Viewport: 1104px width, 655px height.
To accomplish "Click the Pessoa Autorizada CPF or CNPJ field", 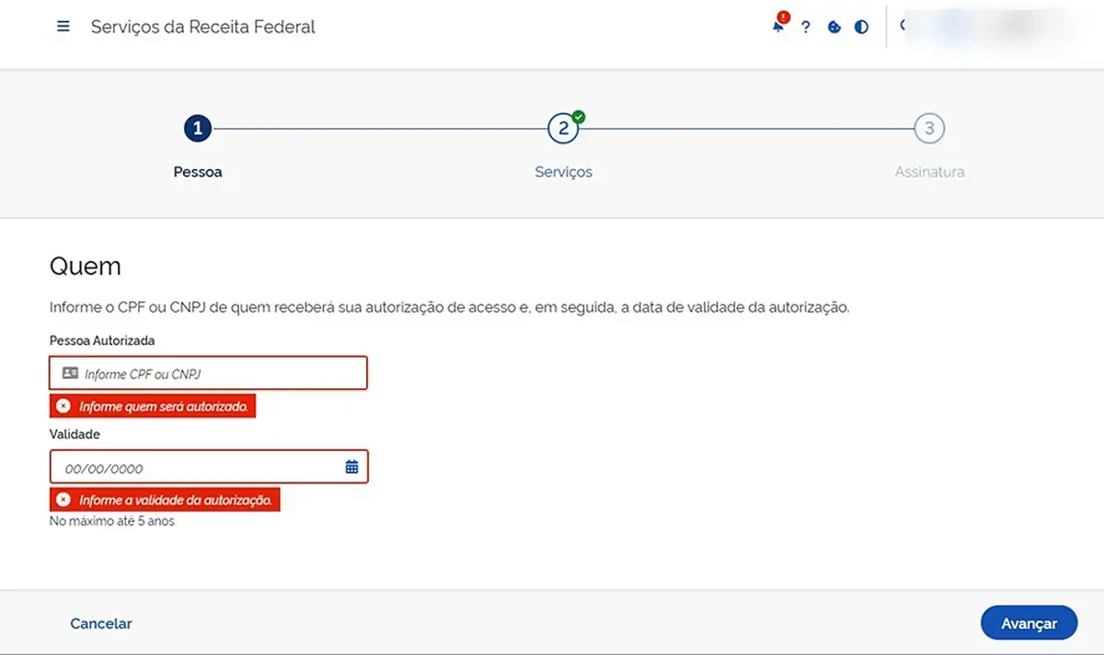I will point(209,373).
